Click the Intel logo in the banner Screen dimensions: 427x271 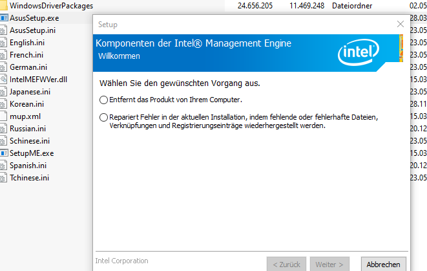pyautogui.click(x=359, y=52)
